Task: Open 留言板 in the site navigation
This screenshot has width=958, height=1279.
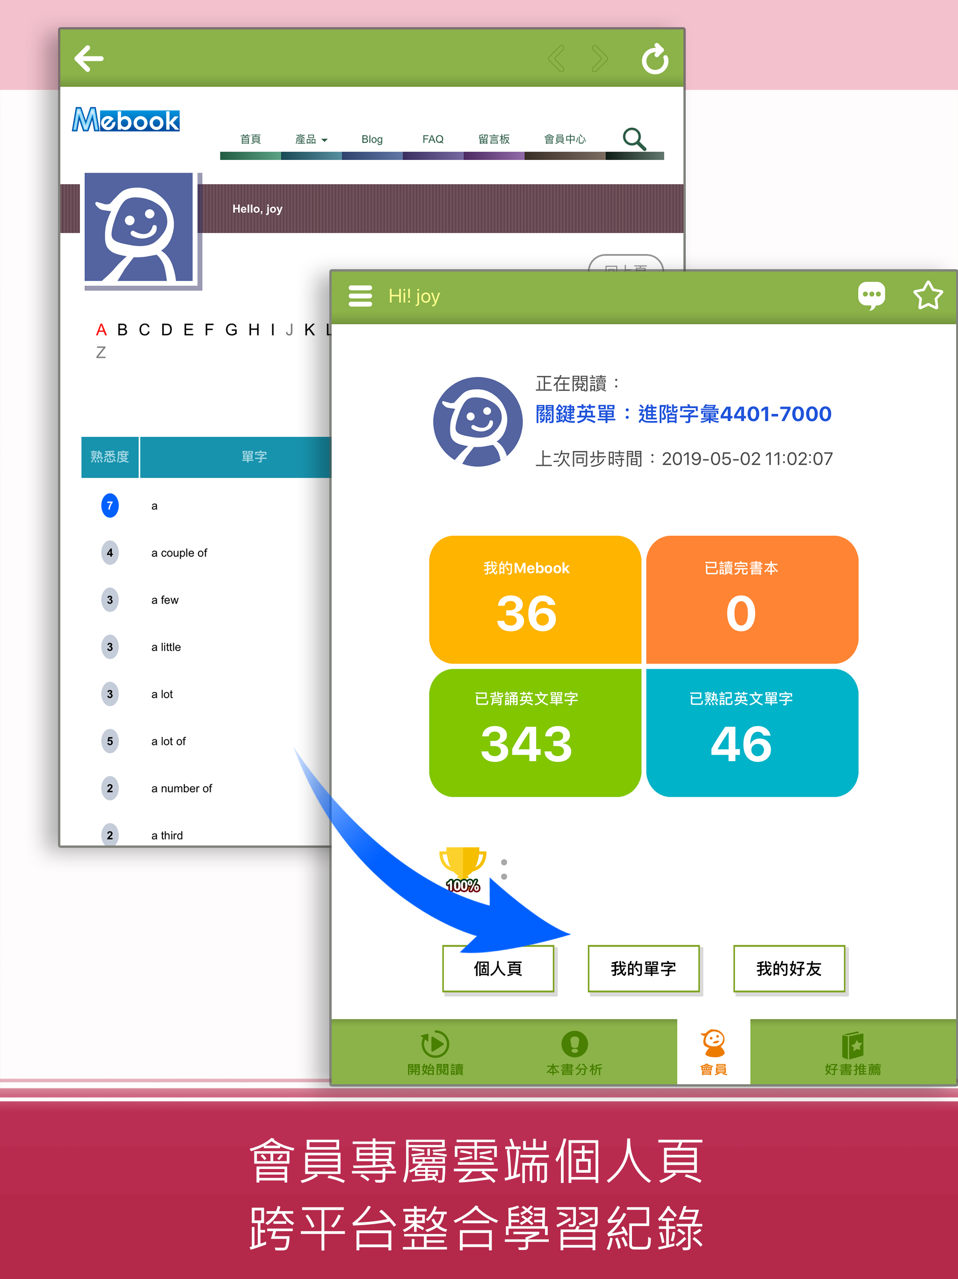Action: 494,140
